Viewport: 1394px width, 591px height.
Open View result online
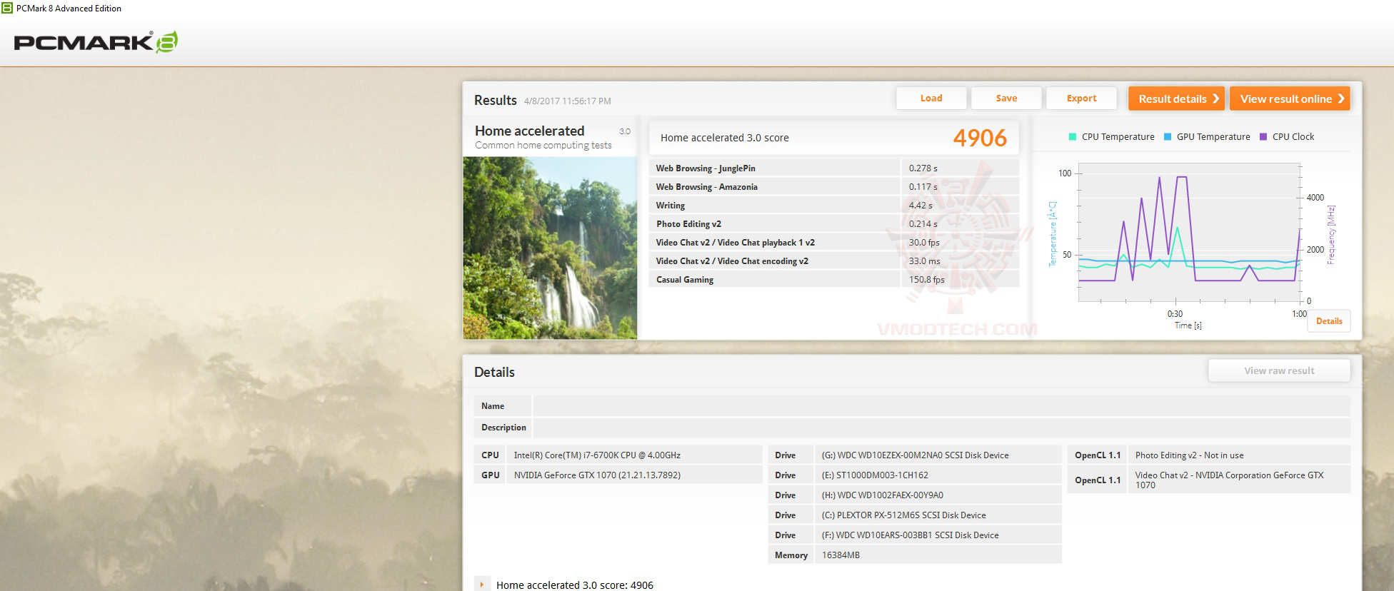tap(1290, 98)
